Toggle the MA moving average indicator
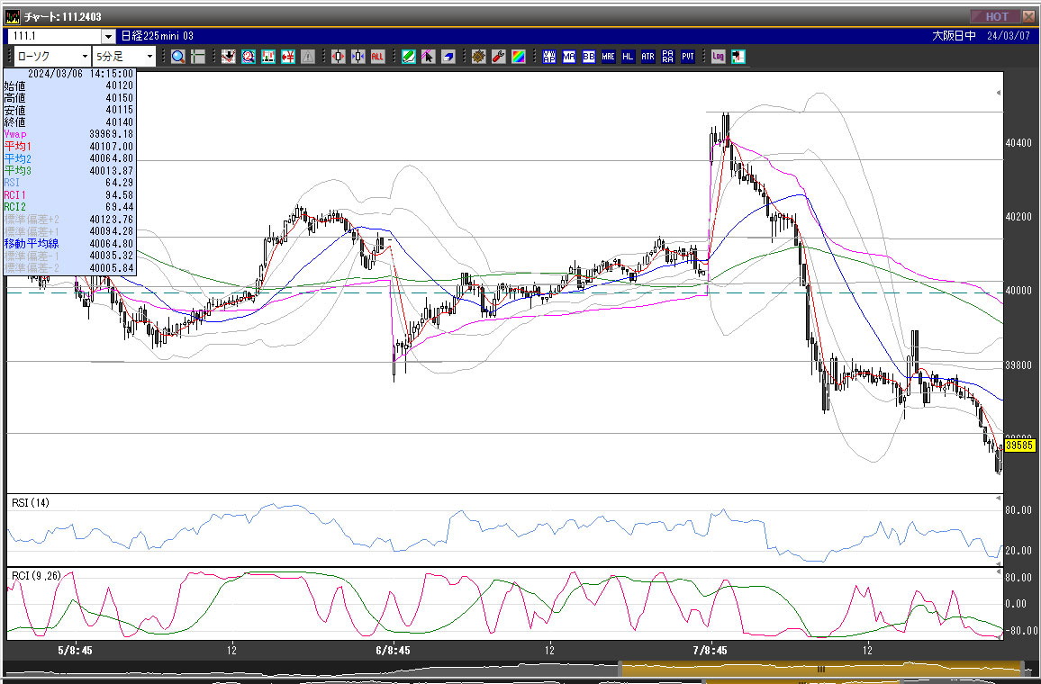This screenshot has height=684, width=1041. click(568, 57)
